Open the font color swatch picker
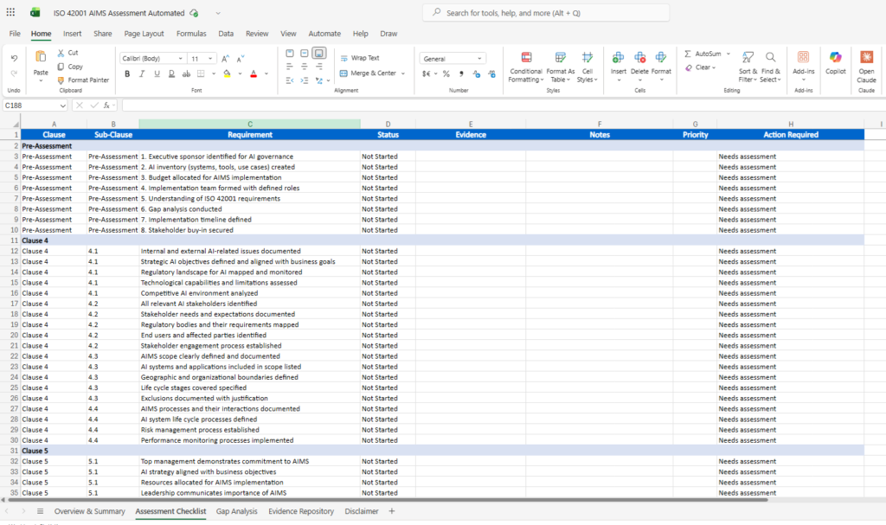This screenshot has width=886, height=525. tap(254, 74)
